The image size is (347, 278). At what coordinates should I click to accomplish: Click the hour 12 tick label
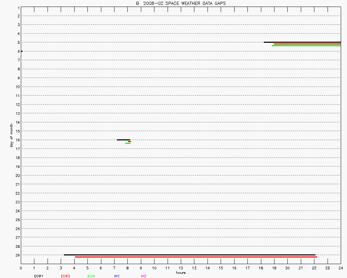pyautogui.click(x=180, y=268)
